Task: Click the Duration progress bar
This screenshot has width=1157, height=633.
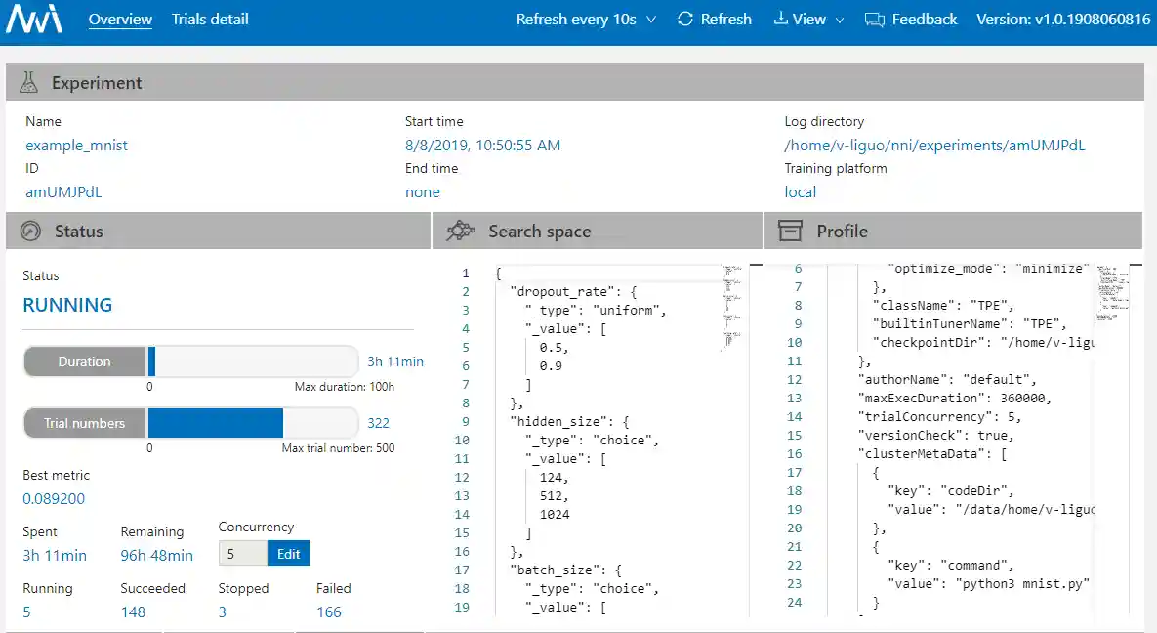Action: coord(252,361)
